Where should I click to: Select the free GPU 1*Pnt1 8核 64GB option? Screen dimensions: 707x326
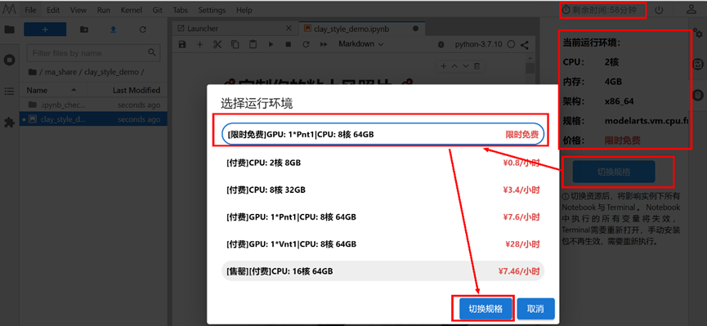383,134
